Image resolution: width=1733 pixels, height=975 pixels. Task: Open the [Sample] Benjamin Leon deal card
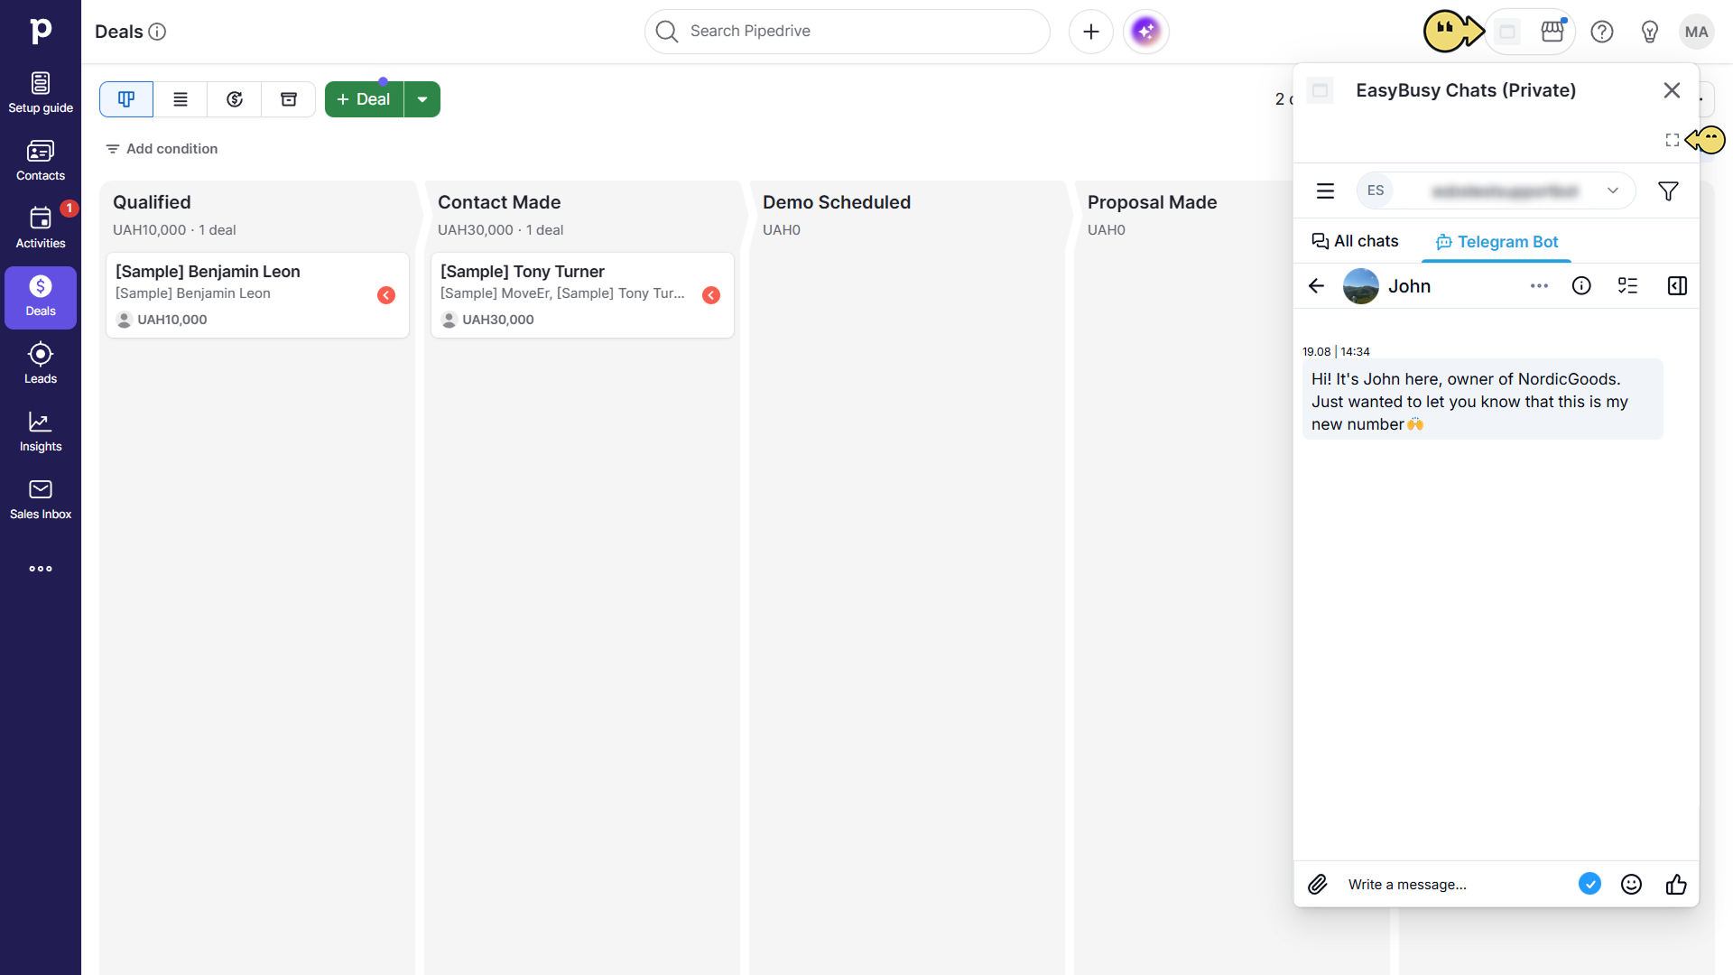point(257,295)
